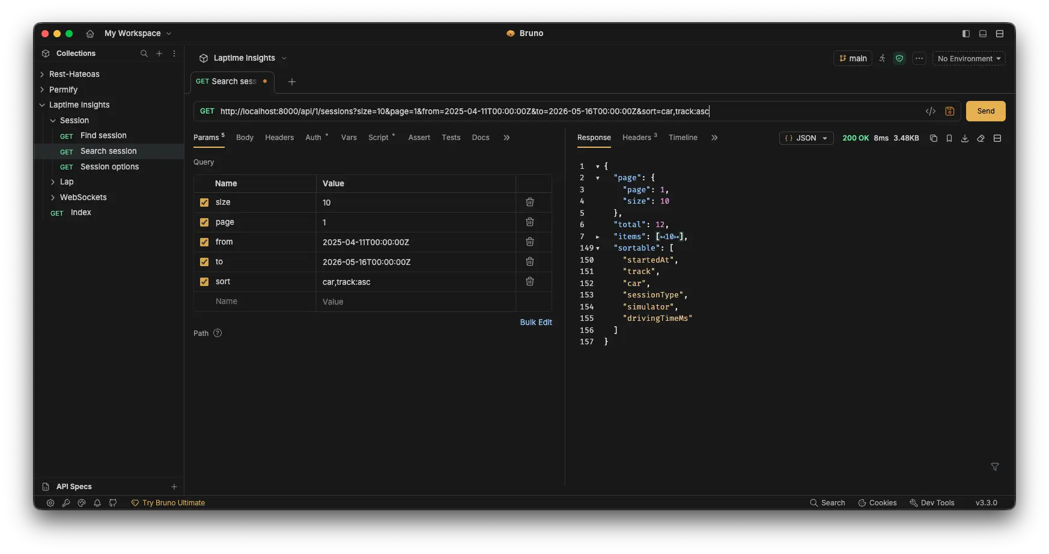Switch to the Body tab
Screen dimensions: 1049x554
(x=245, y=138)
